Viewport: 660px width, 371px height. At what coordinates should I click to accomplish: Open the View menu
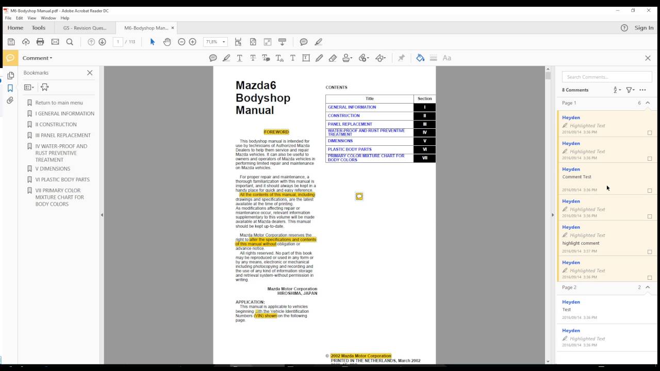point(32,18)
